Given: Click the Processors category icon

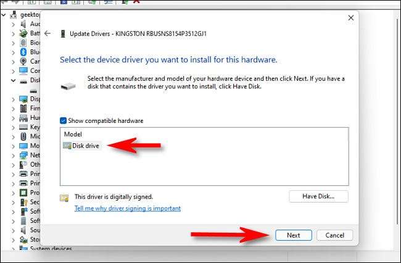Looking at the screenshot, I should tap(23, 193).
